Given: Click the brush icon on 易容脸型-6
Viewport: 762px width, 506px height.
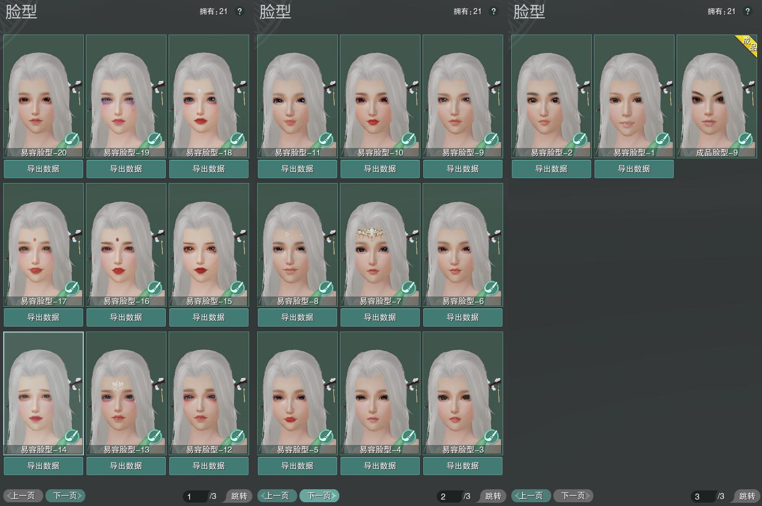Looking at the screenshot, I should click(491, 288).
